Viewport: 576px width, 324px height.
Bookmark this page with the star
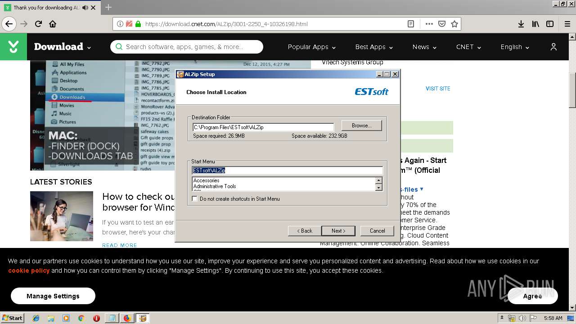[x=454, y=24]
